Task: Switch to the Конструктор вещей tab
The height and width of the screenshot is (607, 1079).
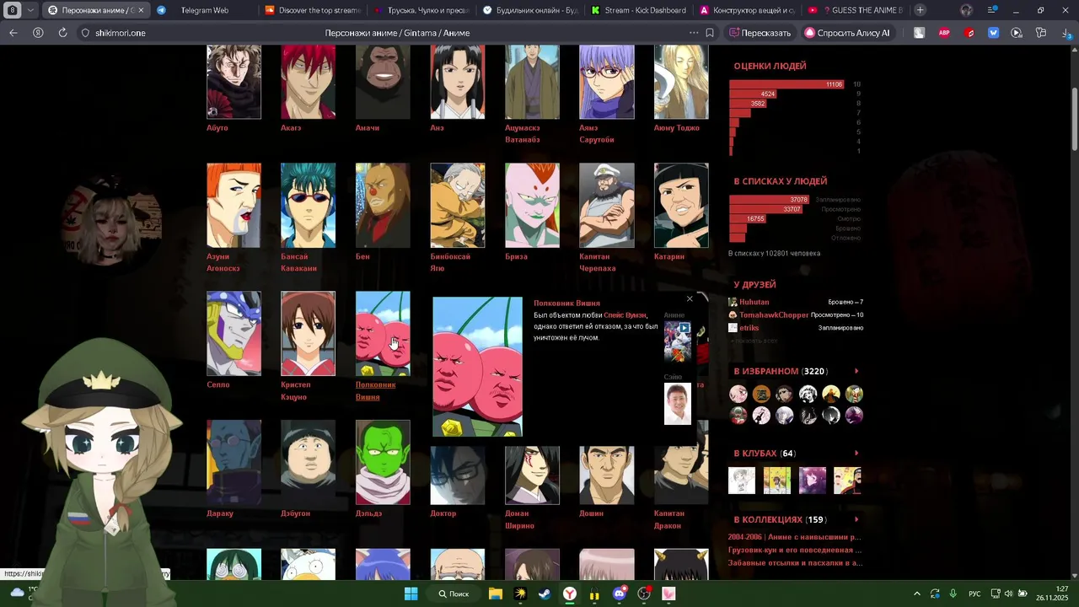Action: point(749,10)
